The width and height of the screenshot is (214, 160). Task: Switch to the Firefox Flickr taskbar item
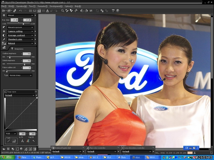23,157
